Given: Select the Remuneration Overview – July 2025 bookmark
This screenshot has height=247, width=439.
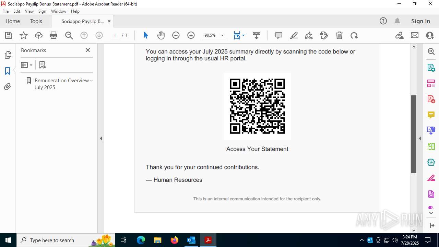Looking at the screenshot, I should point(63,84).
